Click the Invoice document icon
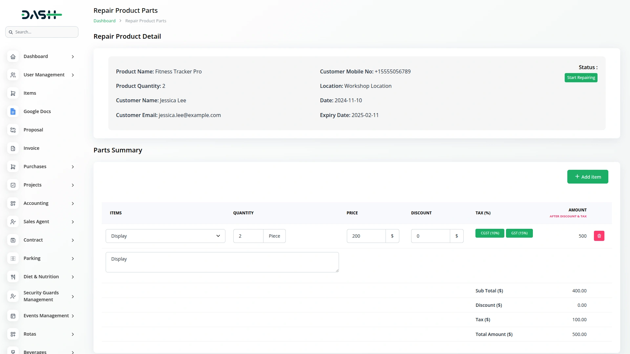The image size is (630, 354). point(13,148)
